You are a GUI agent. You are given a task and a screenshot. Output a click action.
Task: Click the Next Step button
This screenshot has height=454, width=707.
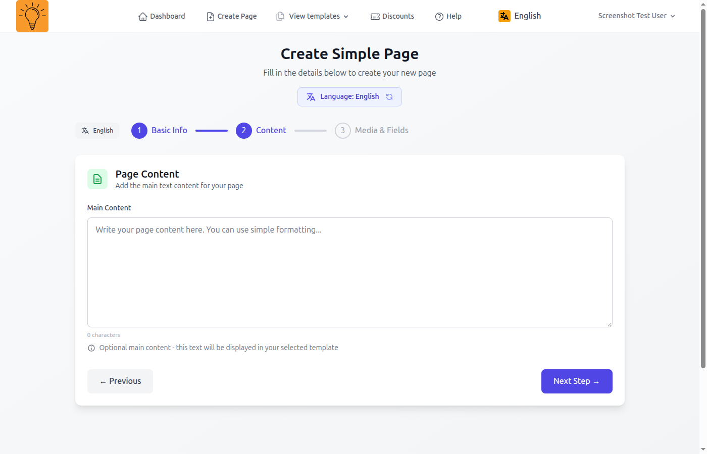click(x=577, y=381)
